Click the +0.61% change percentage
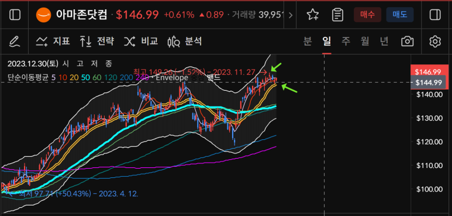This screenshot has width=452, height=216. click(179, 15)
